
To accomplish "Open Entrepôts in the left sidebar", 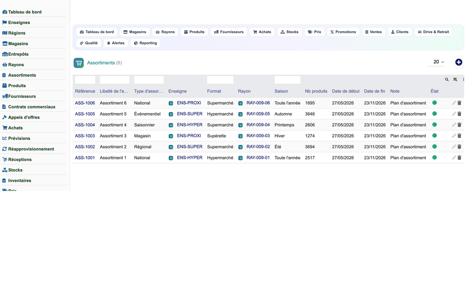I will (x=18, y=54).
